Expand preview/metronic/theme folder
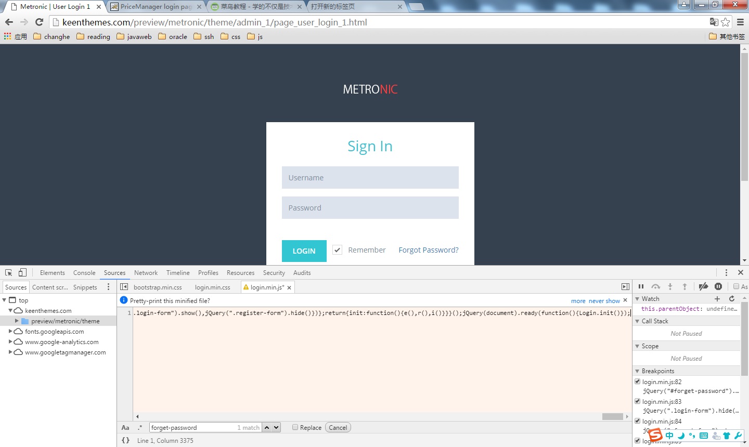The width and height of the screenshot is (749, 447). (17, 321)
